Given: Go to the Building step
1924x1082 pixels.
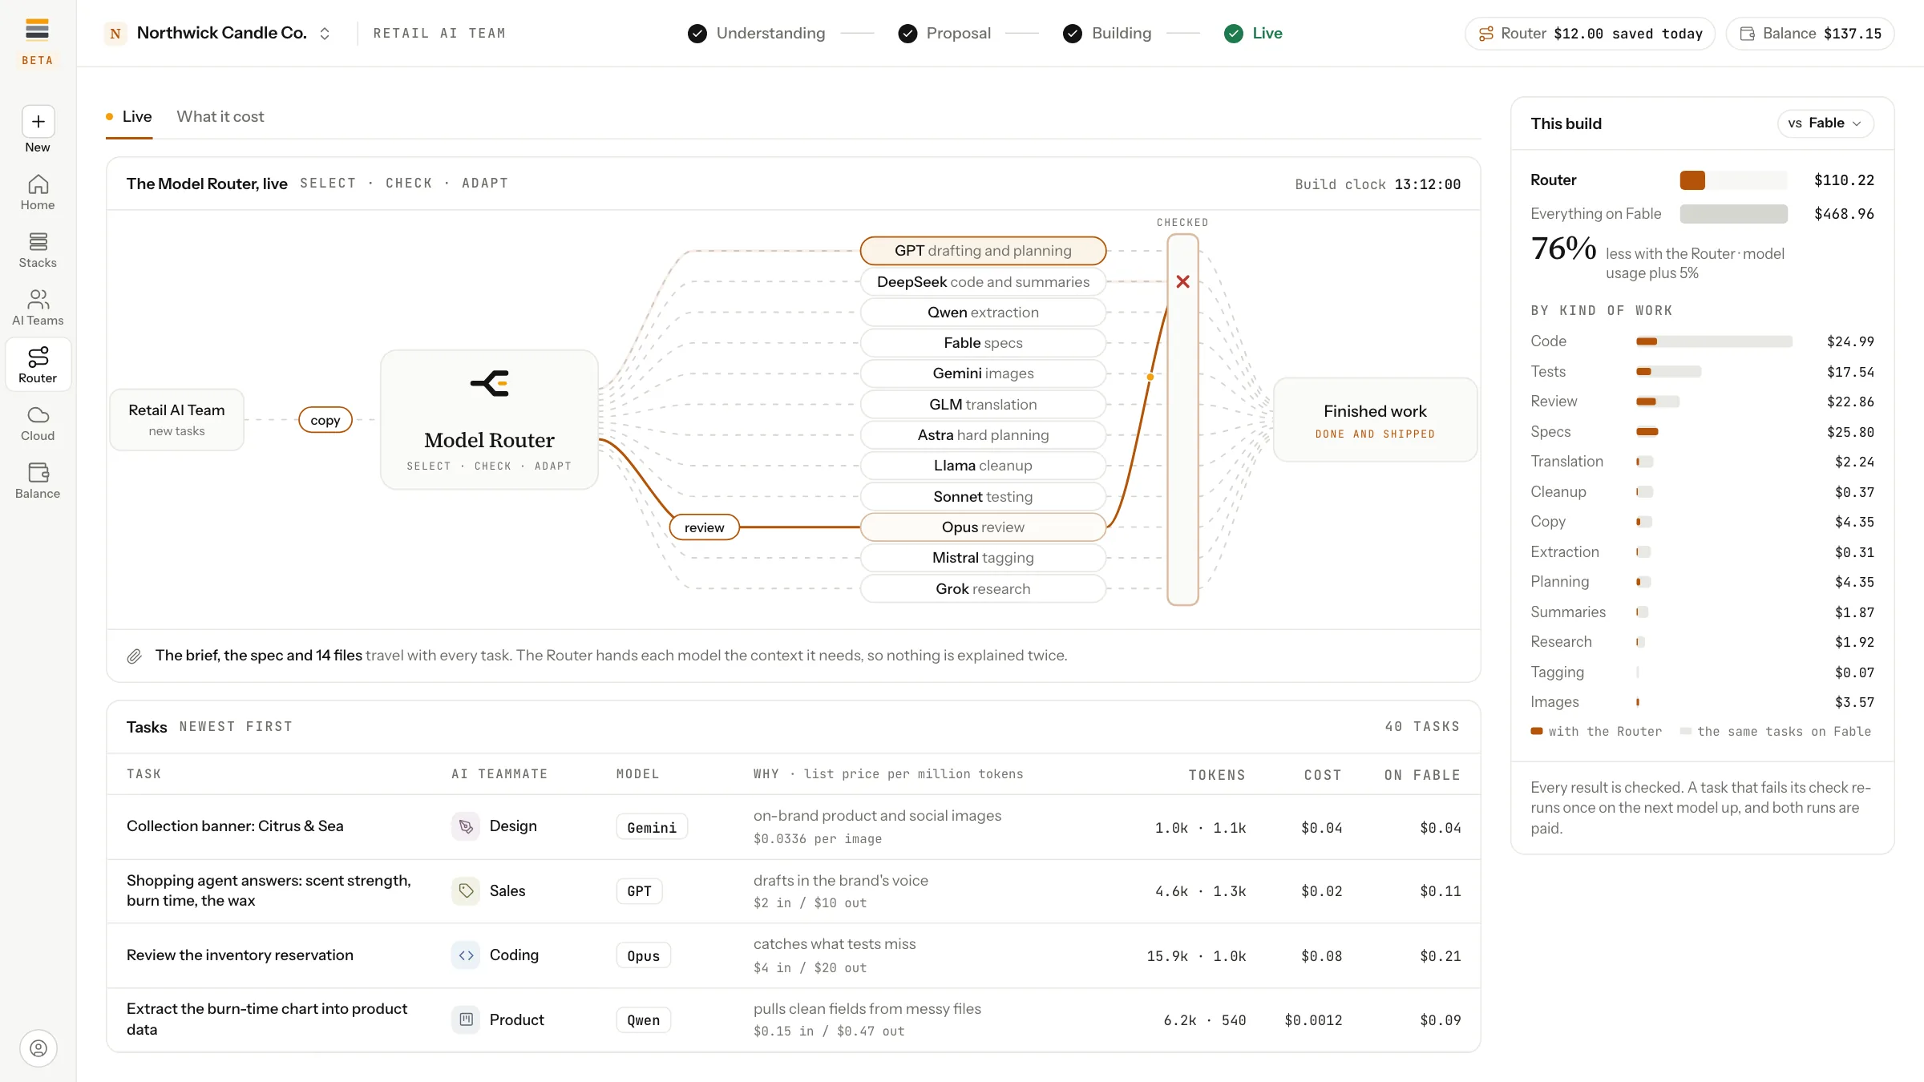Looking at the screenshot, I should click(1107, 34).
